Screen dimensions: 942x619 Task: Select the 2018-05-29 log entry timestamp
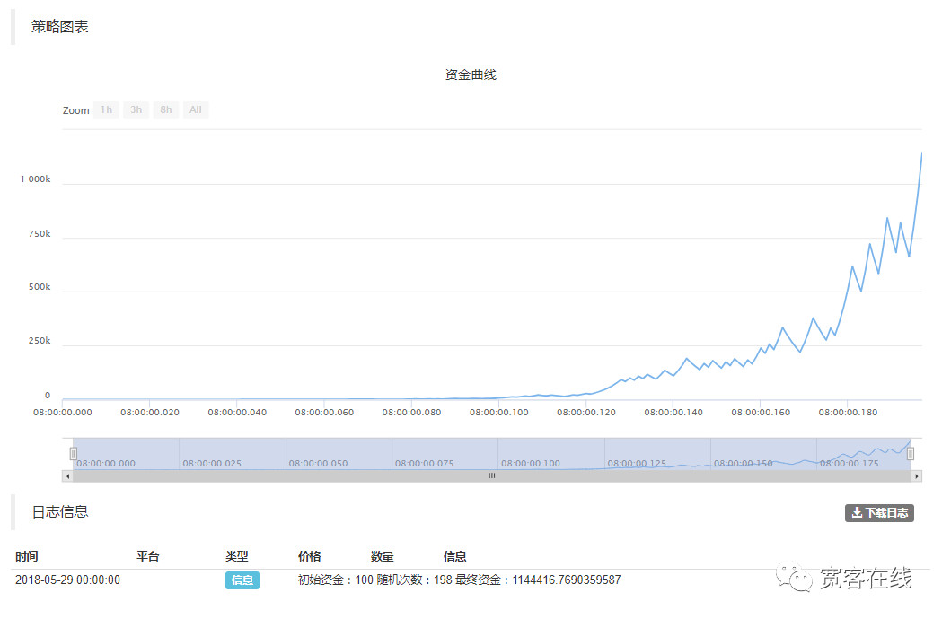67,580
